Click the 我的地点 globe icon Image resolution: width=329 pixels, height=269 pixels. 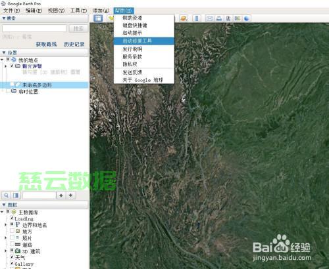pos(14,60)
